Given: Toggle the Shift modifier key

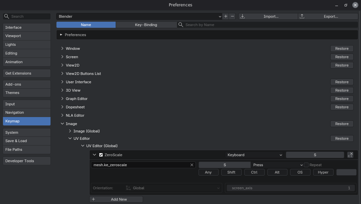Looking at the screenshot, I should click(231, 172).
